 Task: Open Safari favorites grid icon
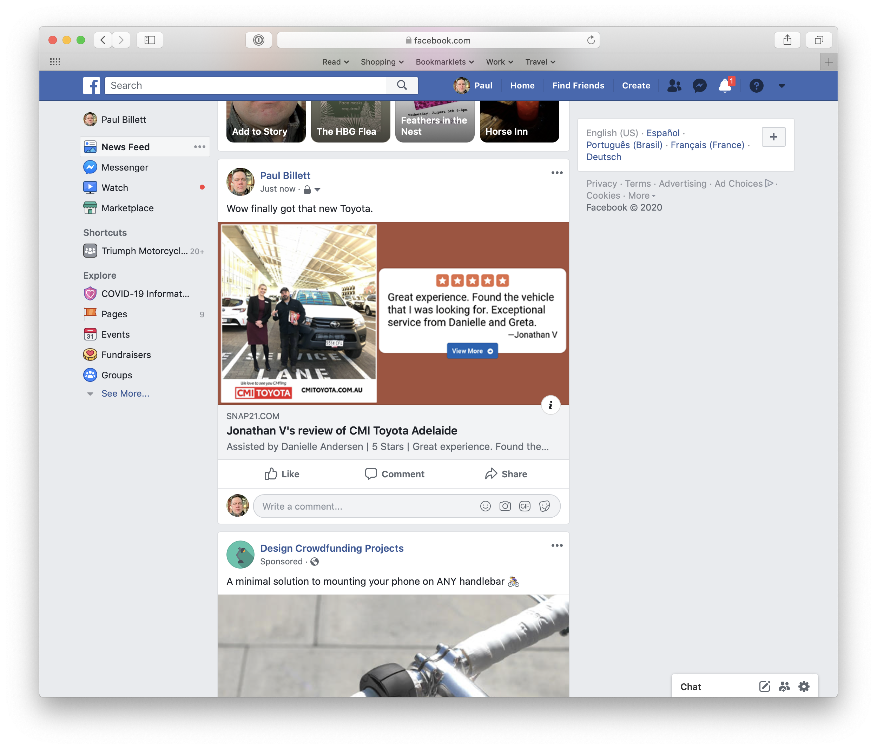55,62
